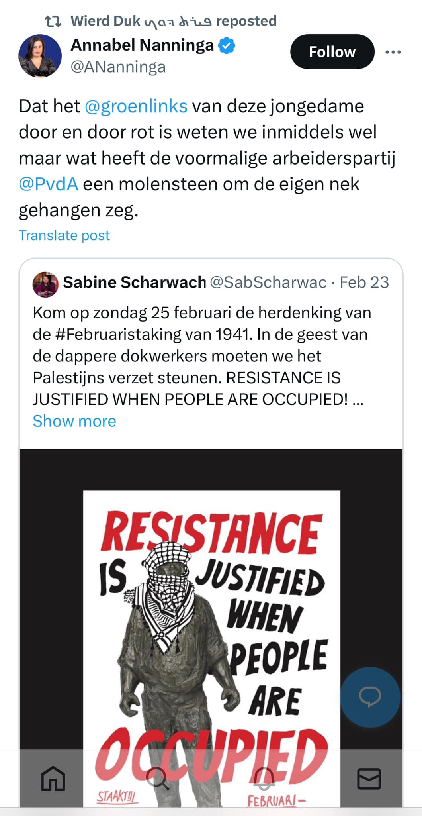
Task: Tap the blue floating reply bubble button
Action: (370, 697)
